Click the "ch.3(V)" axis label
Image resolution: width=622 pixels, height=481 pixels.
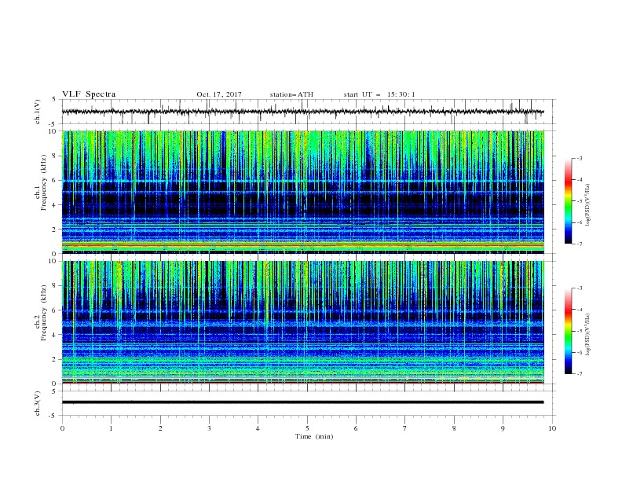(x=38, y=403)
